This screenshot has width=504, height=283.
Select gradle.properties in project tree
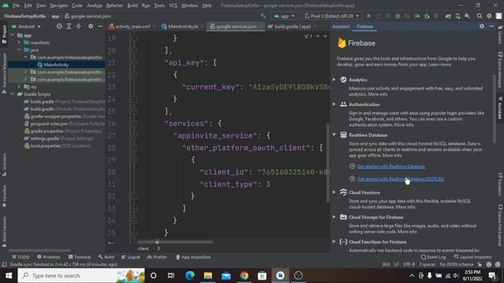(47, 131)
